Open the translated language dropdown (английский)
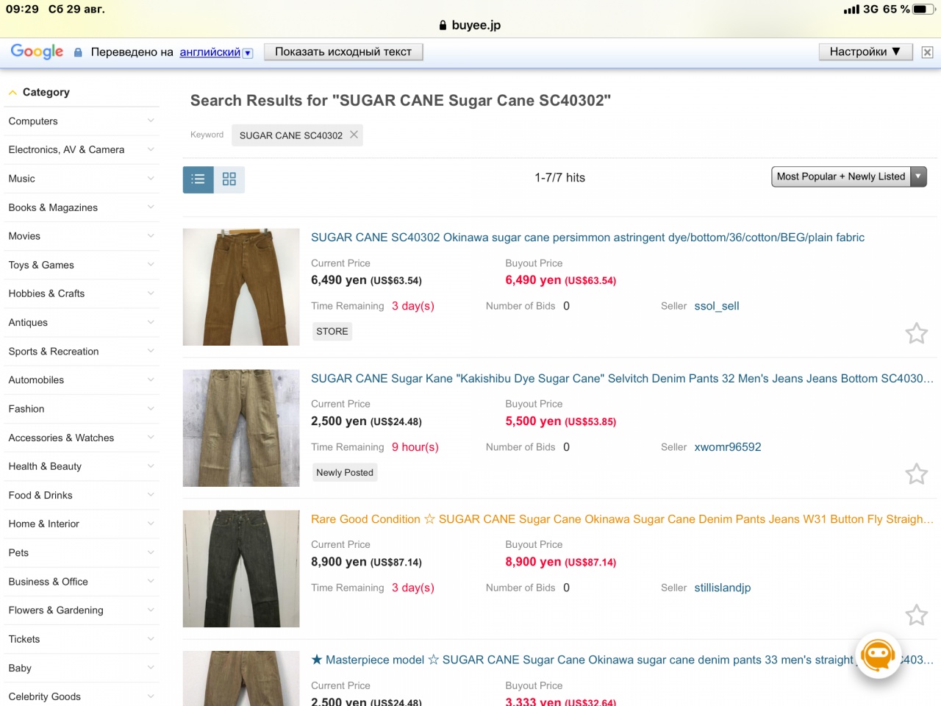 coord(216,52)
